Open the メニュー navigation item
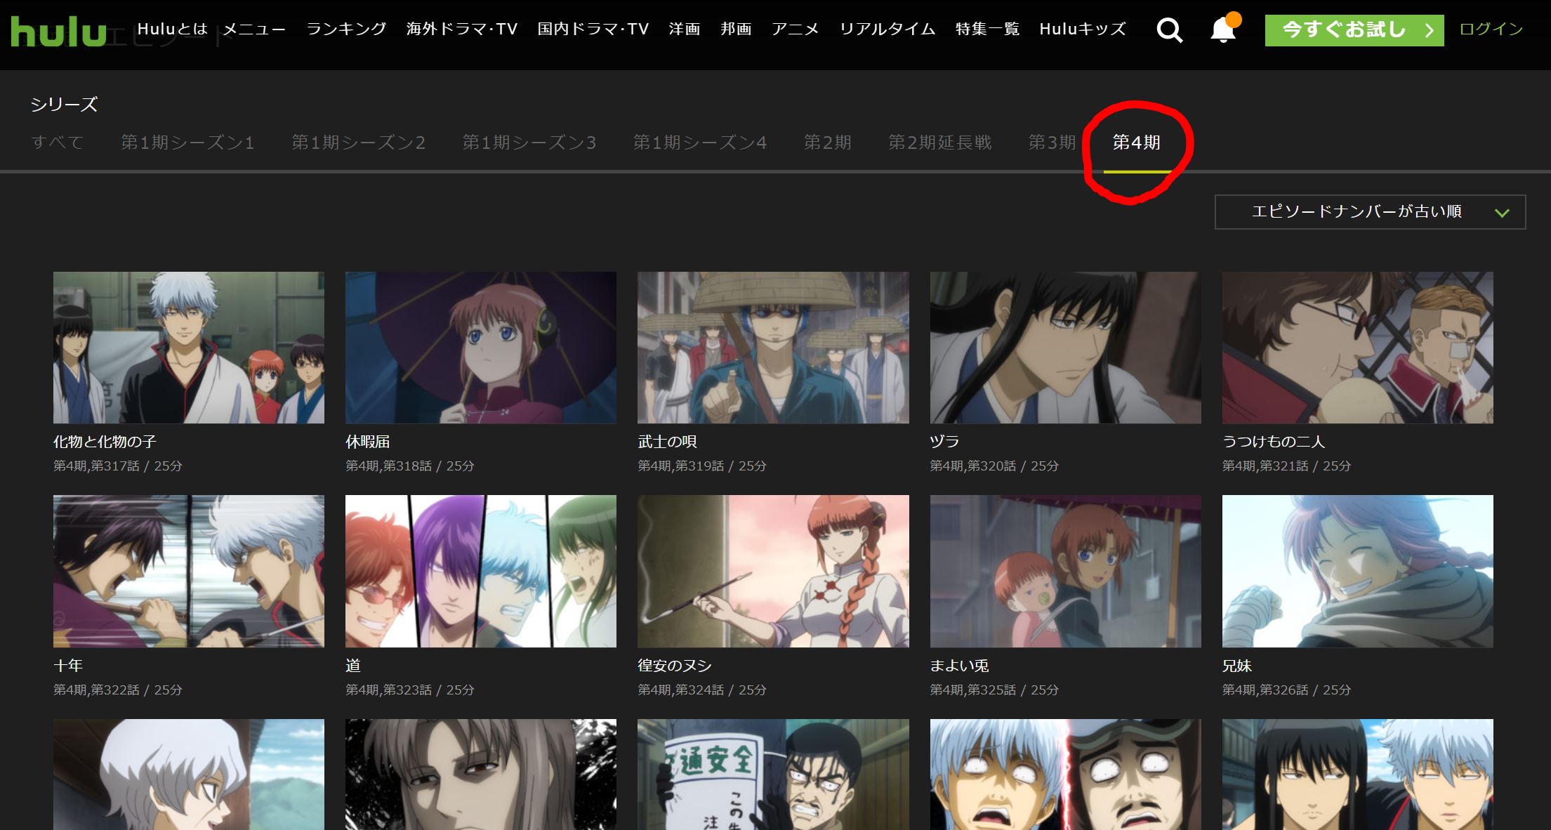The height and width of the screenshot is (830, 1551). point(254,29)
